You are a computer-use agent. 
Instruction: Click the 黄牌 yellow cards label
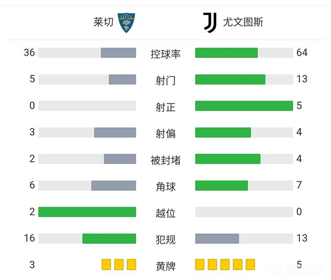[x=165, y=266]
